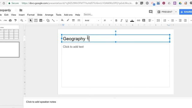
Task: Choose the Select arrow tool
Action: (x=31, y=20)
